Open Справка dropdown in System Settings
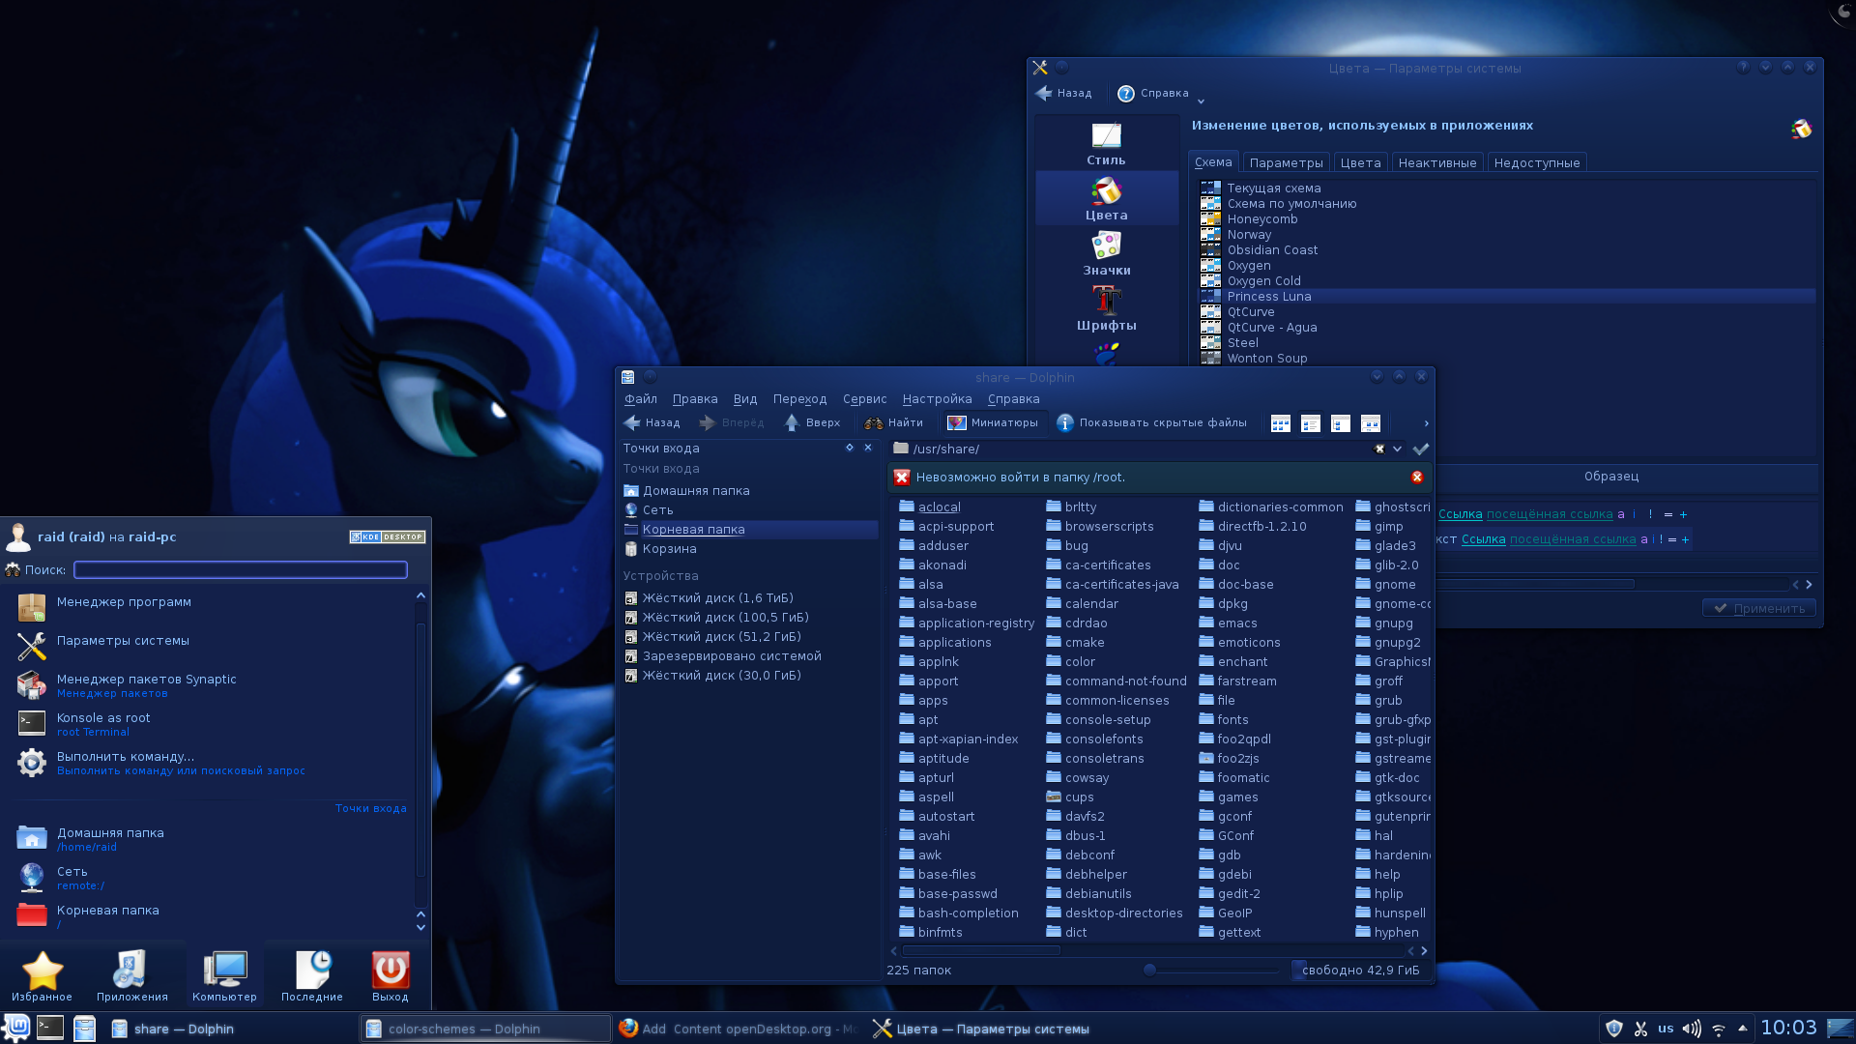Screen dimensions: 1856x1044 pos(1160,94)
